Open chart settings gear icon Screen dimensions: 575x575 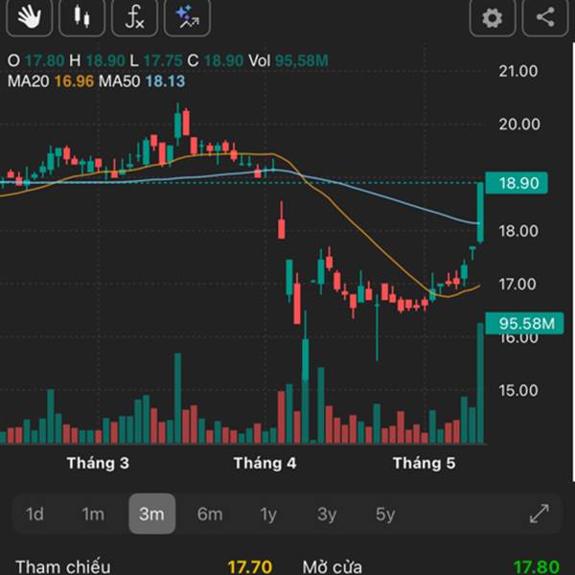pyautogui.click(x=493, y=16)
